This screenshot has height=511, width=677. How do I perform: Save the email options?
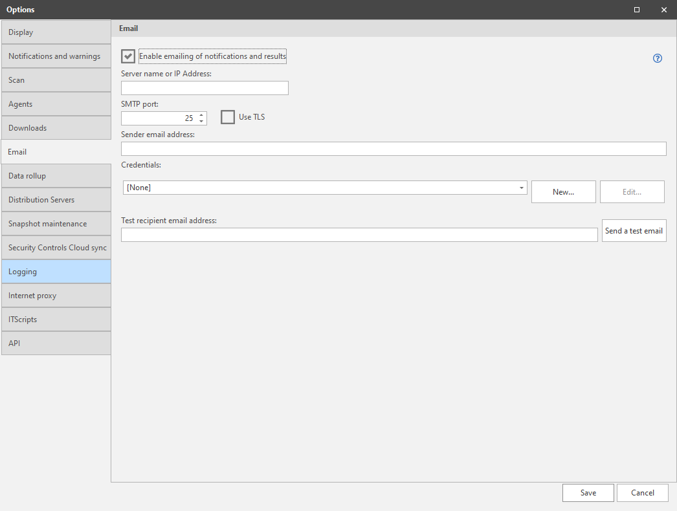588,493
